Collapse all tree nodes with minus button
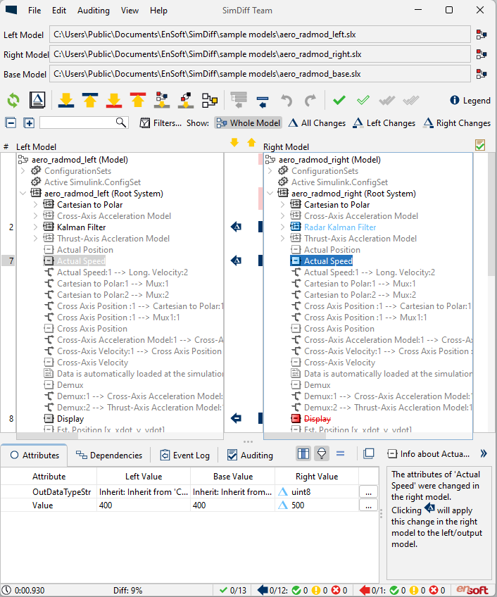The height and width of the screenshot is (597, 497). tap(11, 123)
